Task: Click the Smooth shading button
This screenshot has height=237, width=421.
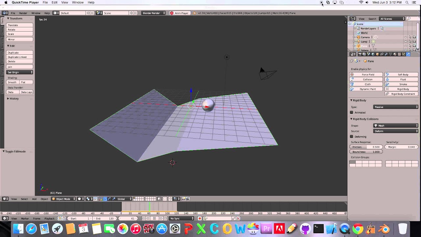Action: (x=12, y=82)
